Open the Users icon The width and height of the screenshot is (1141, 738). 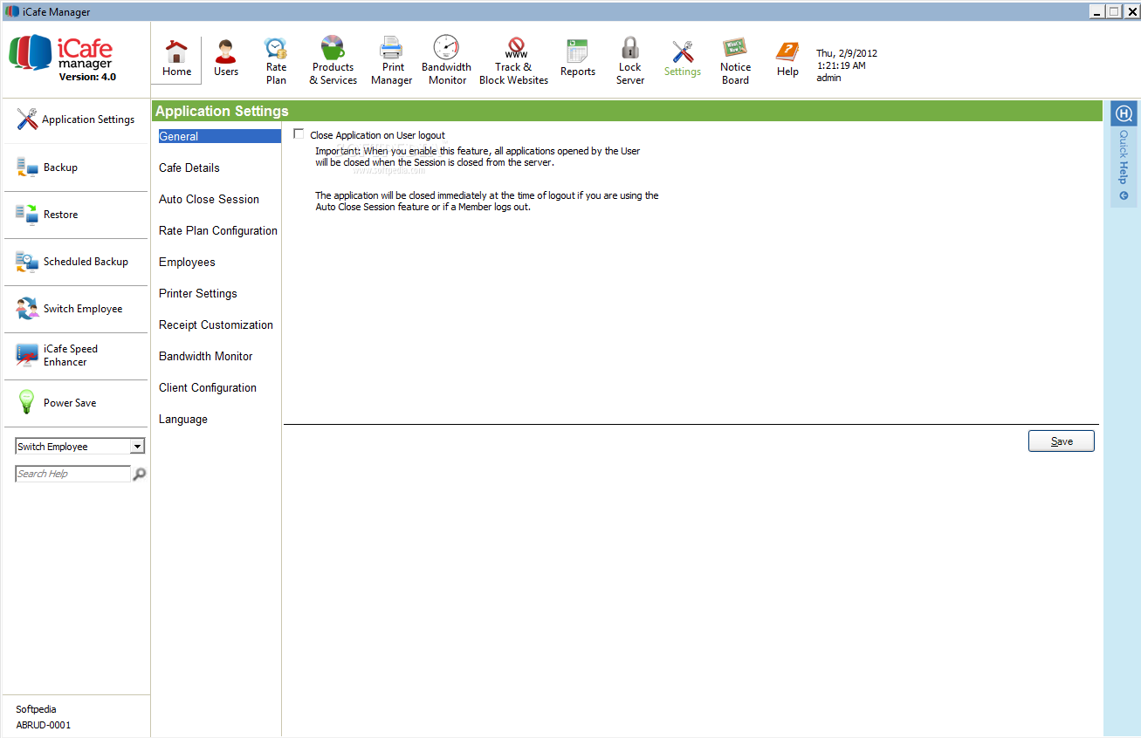coord(226,50)
